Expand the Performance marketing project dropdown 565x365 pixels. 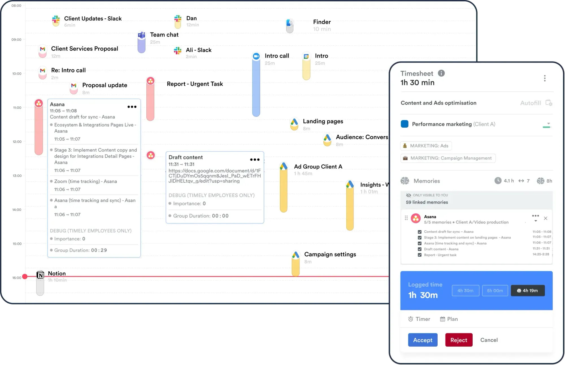tap(548, 124)
